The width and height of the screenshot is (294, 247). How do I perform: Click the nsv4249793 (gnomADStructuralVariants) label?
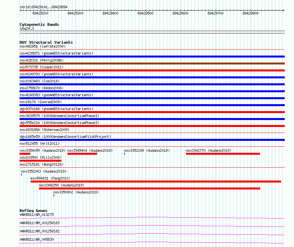(56, 74)
